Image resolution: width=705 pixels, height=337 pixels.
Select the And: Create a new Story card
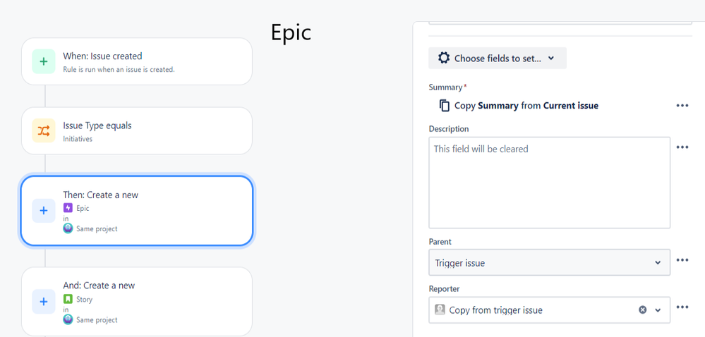tap(137, 302)
